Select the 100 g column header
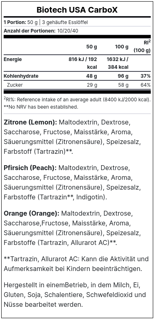Viewport: 154px width, 319px height. [x=122, y=47]
